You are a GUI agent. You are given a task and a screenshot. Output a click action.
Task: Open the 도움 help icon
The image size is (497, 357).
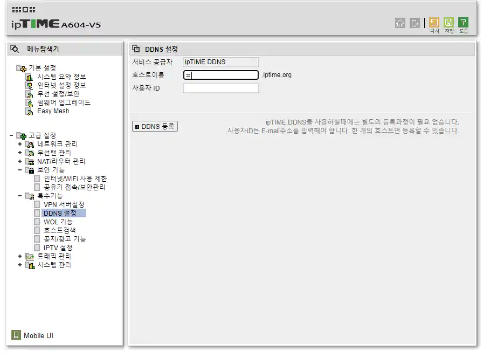pyautogui.click(x=463, y=22)
